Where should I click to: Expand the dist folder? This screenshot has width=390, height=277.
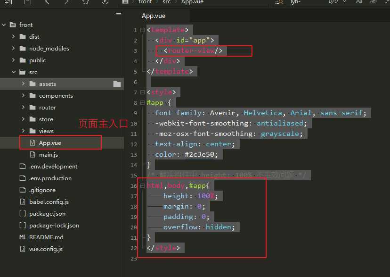click(14, 36)
